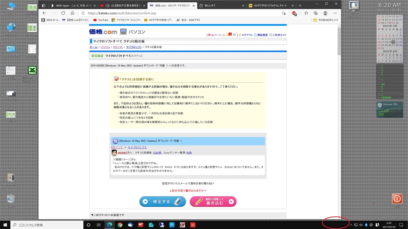Expand the その他のお気に入り folder
Image resolution: width=408 pixels, height=229 pixels.
[x=326, y=20]
